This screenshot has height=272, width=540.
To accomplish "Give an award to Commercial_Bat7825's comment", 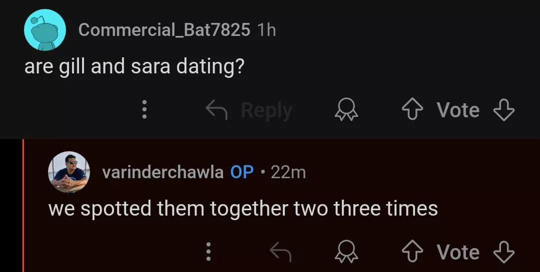I will click(346, 110).
